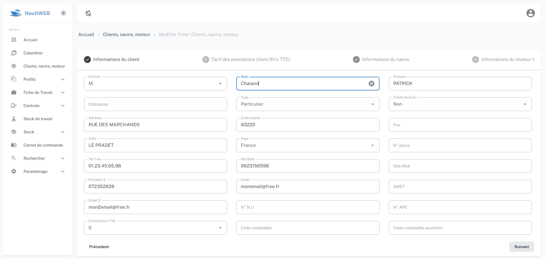The height and width of the screenshot is (259, 545).
Task: Switch to dark mode moon icon
Action: [x=89, y=13]
